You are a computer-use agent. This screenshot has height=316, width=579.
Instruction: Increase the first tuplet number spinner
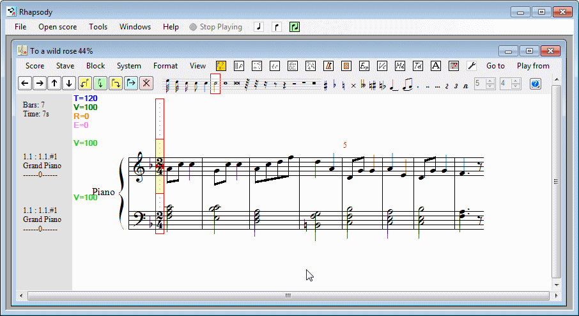[490, 81]
